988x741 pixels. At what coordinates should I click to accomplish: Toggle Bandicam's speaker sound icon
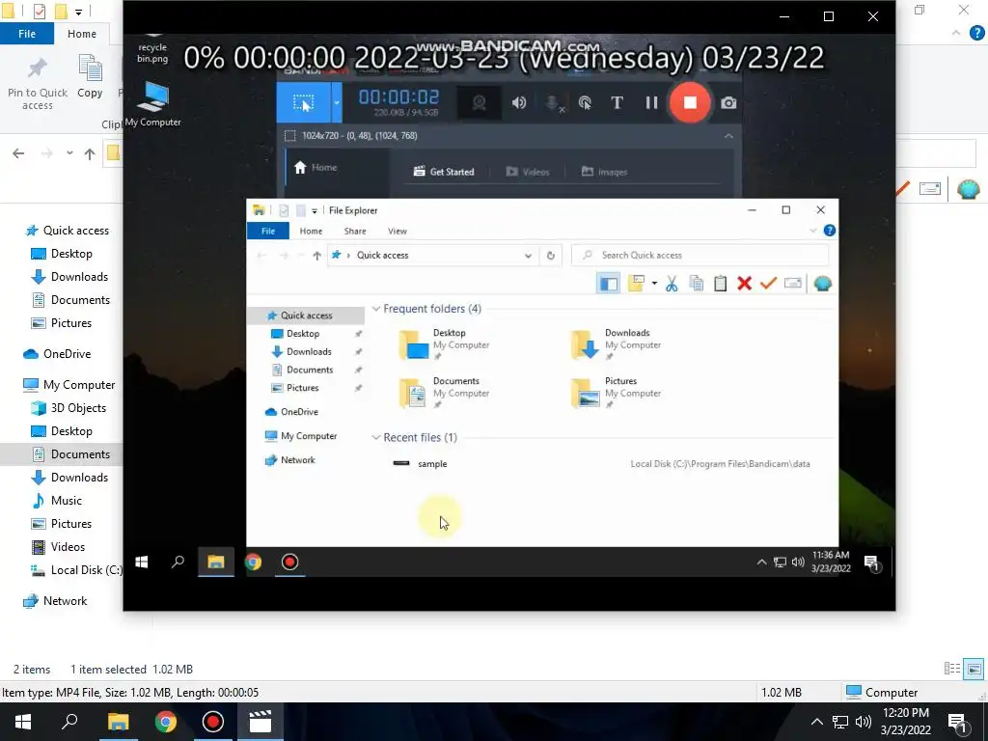pyautogui.click(x=519, y=102)
